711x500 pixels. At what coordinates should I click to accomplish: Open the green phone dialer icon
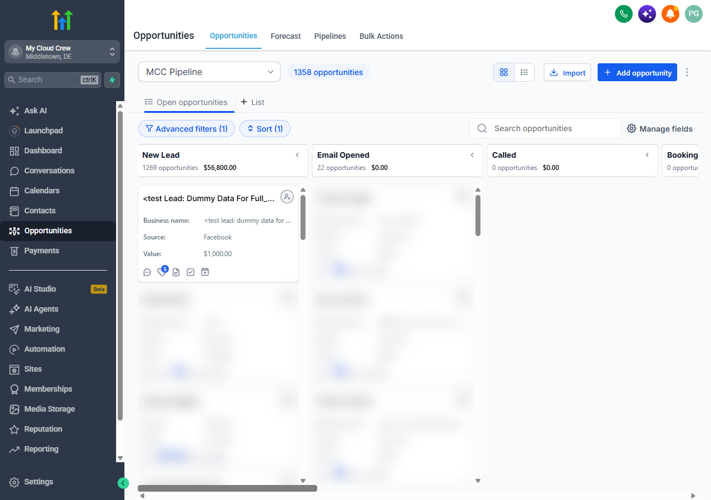click(624, 14)
